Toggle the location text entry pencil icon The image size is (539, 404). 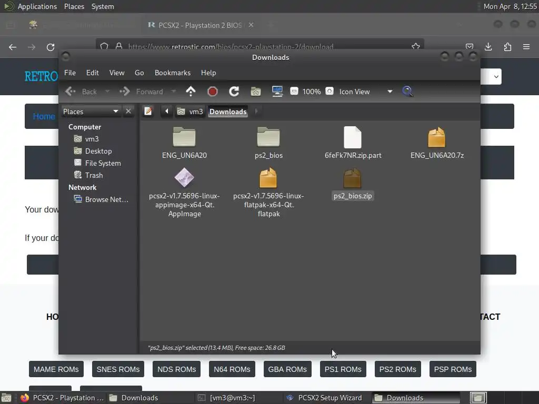tap(148, 112)
